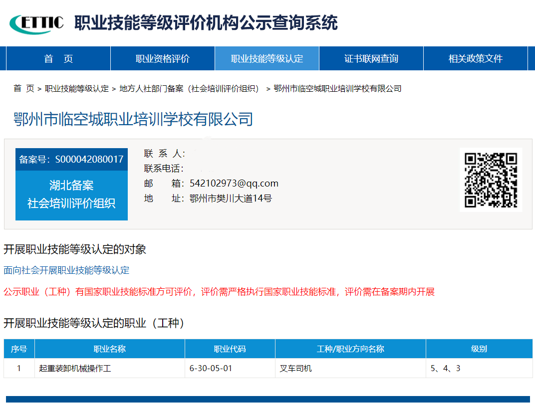Click the 鄂州市临空城职业培训学校有限公司 page title

tap(133, 120)
